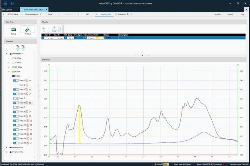This screenshot has width=250, height=166.
Task: Click the Remarks button
Action: point(218,14)
